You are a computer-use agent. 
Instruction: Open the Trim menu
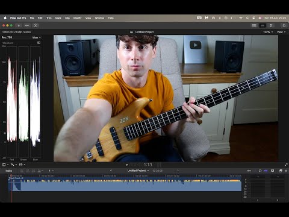coord(49,18)
